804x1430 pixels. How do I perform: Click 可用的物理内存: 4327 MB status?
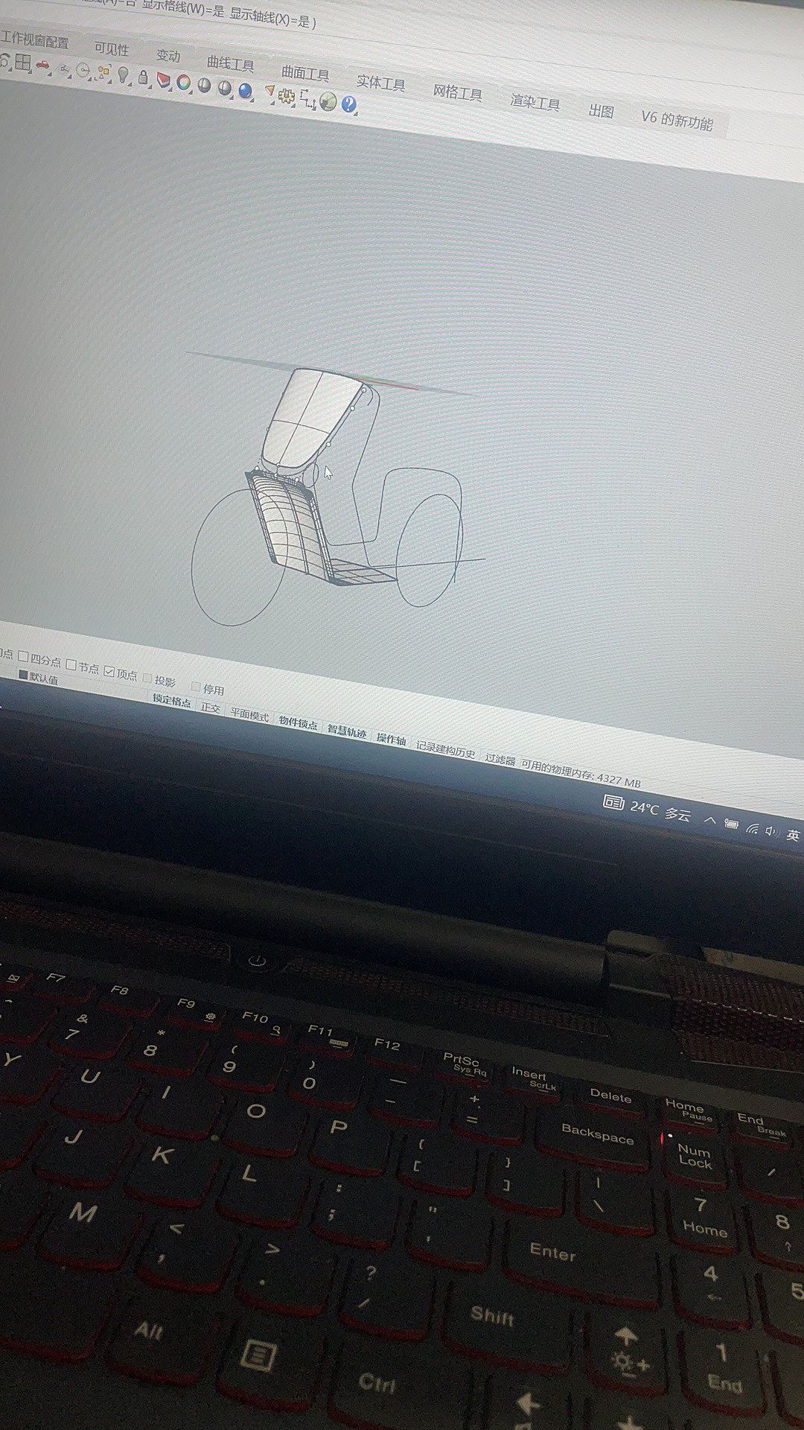(581, 775)
